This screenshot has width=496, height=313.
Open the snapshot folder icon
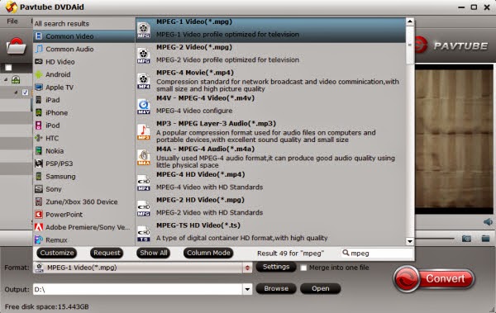[485, 238]
